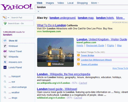The width and height of the screenshot is (128, 102).
Task: Click the Show All globe icon
Action: (5, 41)
